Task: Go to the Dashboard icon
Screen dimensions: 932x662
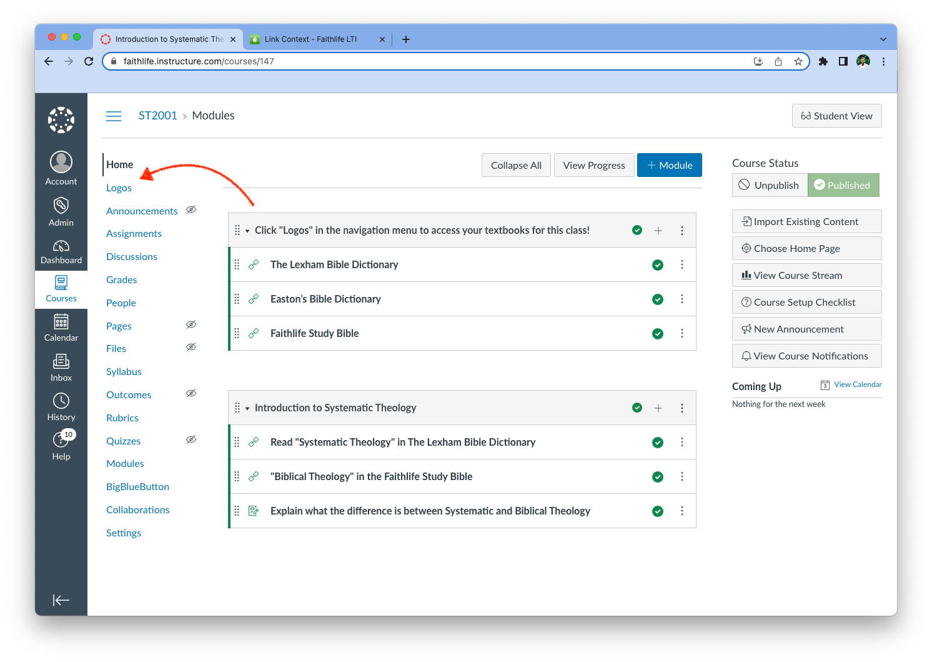Action: pos(61,251)
